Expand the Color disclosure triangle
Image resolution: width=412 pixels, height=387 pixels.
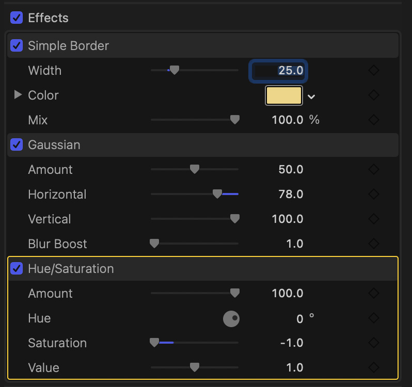pyautogui.click(x=18, y=95)
